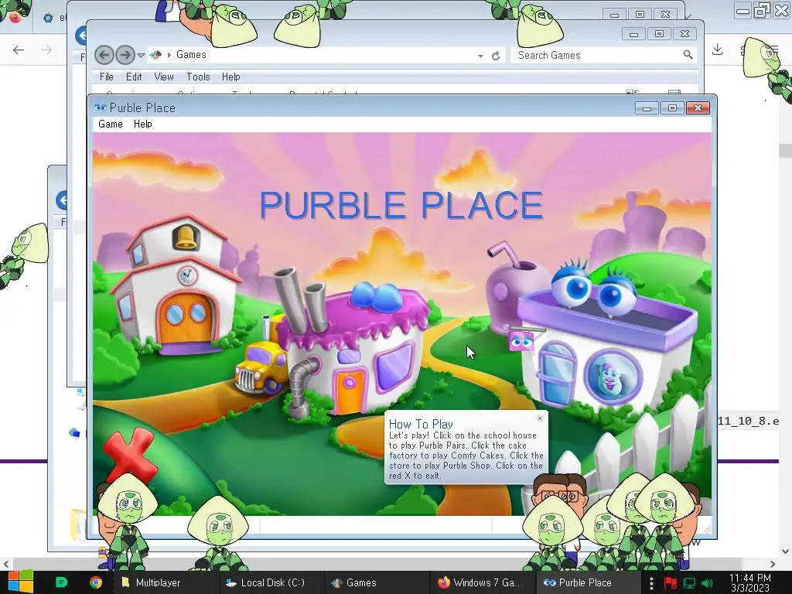
Task: Maximize the Purble Place window
Action: (672, 108)
